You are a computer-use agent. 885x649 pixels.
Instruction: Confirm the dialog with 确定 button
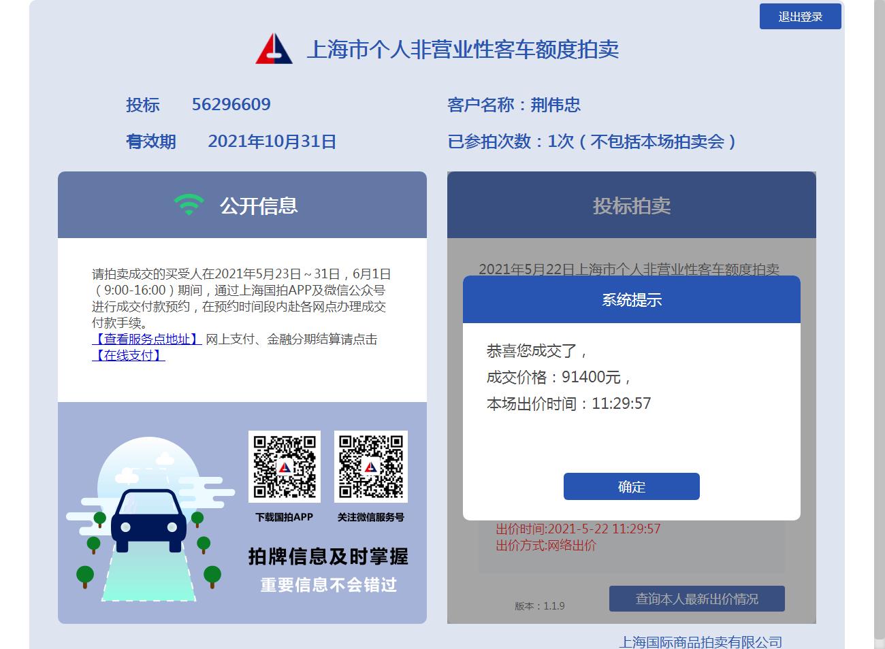[x=631, y=486]
